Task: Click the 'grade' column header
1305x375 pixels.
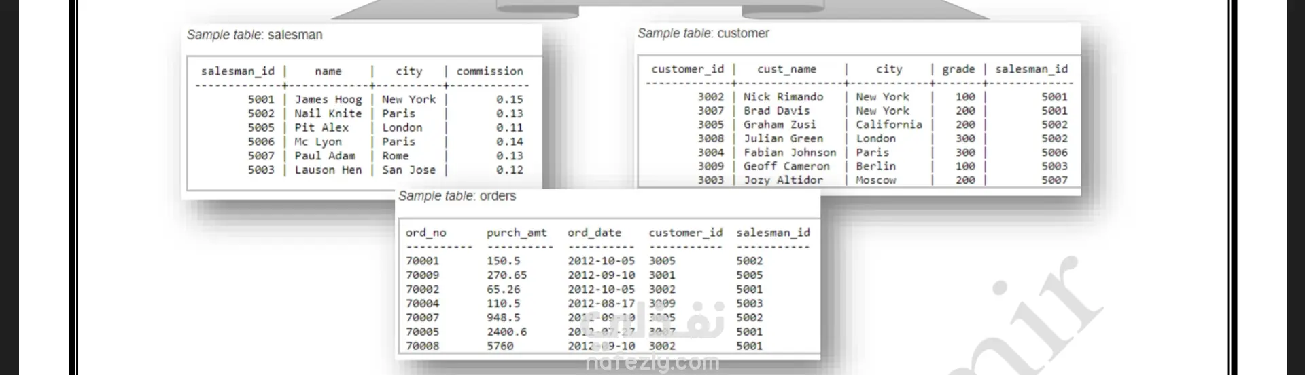Action: click(x=958, y=69)
